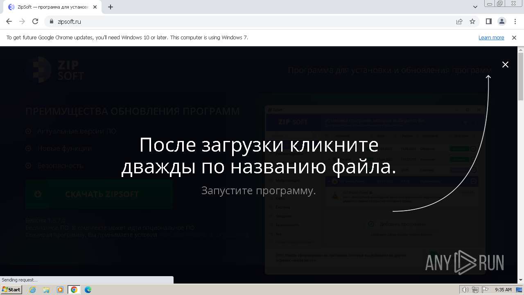Open File Explorer from the taskbar
Viewport: 524px width, 295px height.
46,290
